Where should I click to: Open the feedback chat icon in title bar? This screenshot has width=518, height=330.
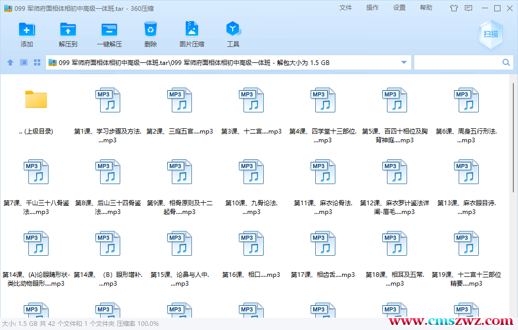(x=468, y=8)
